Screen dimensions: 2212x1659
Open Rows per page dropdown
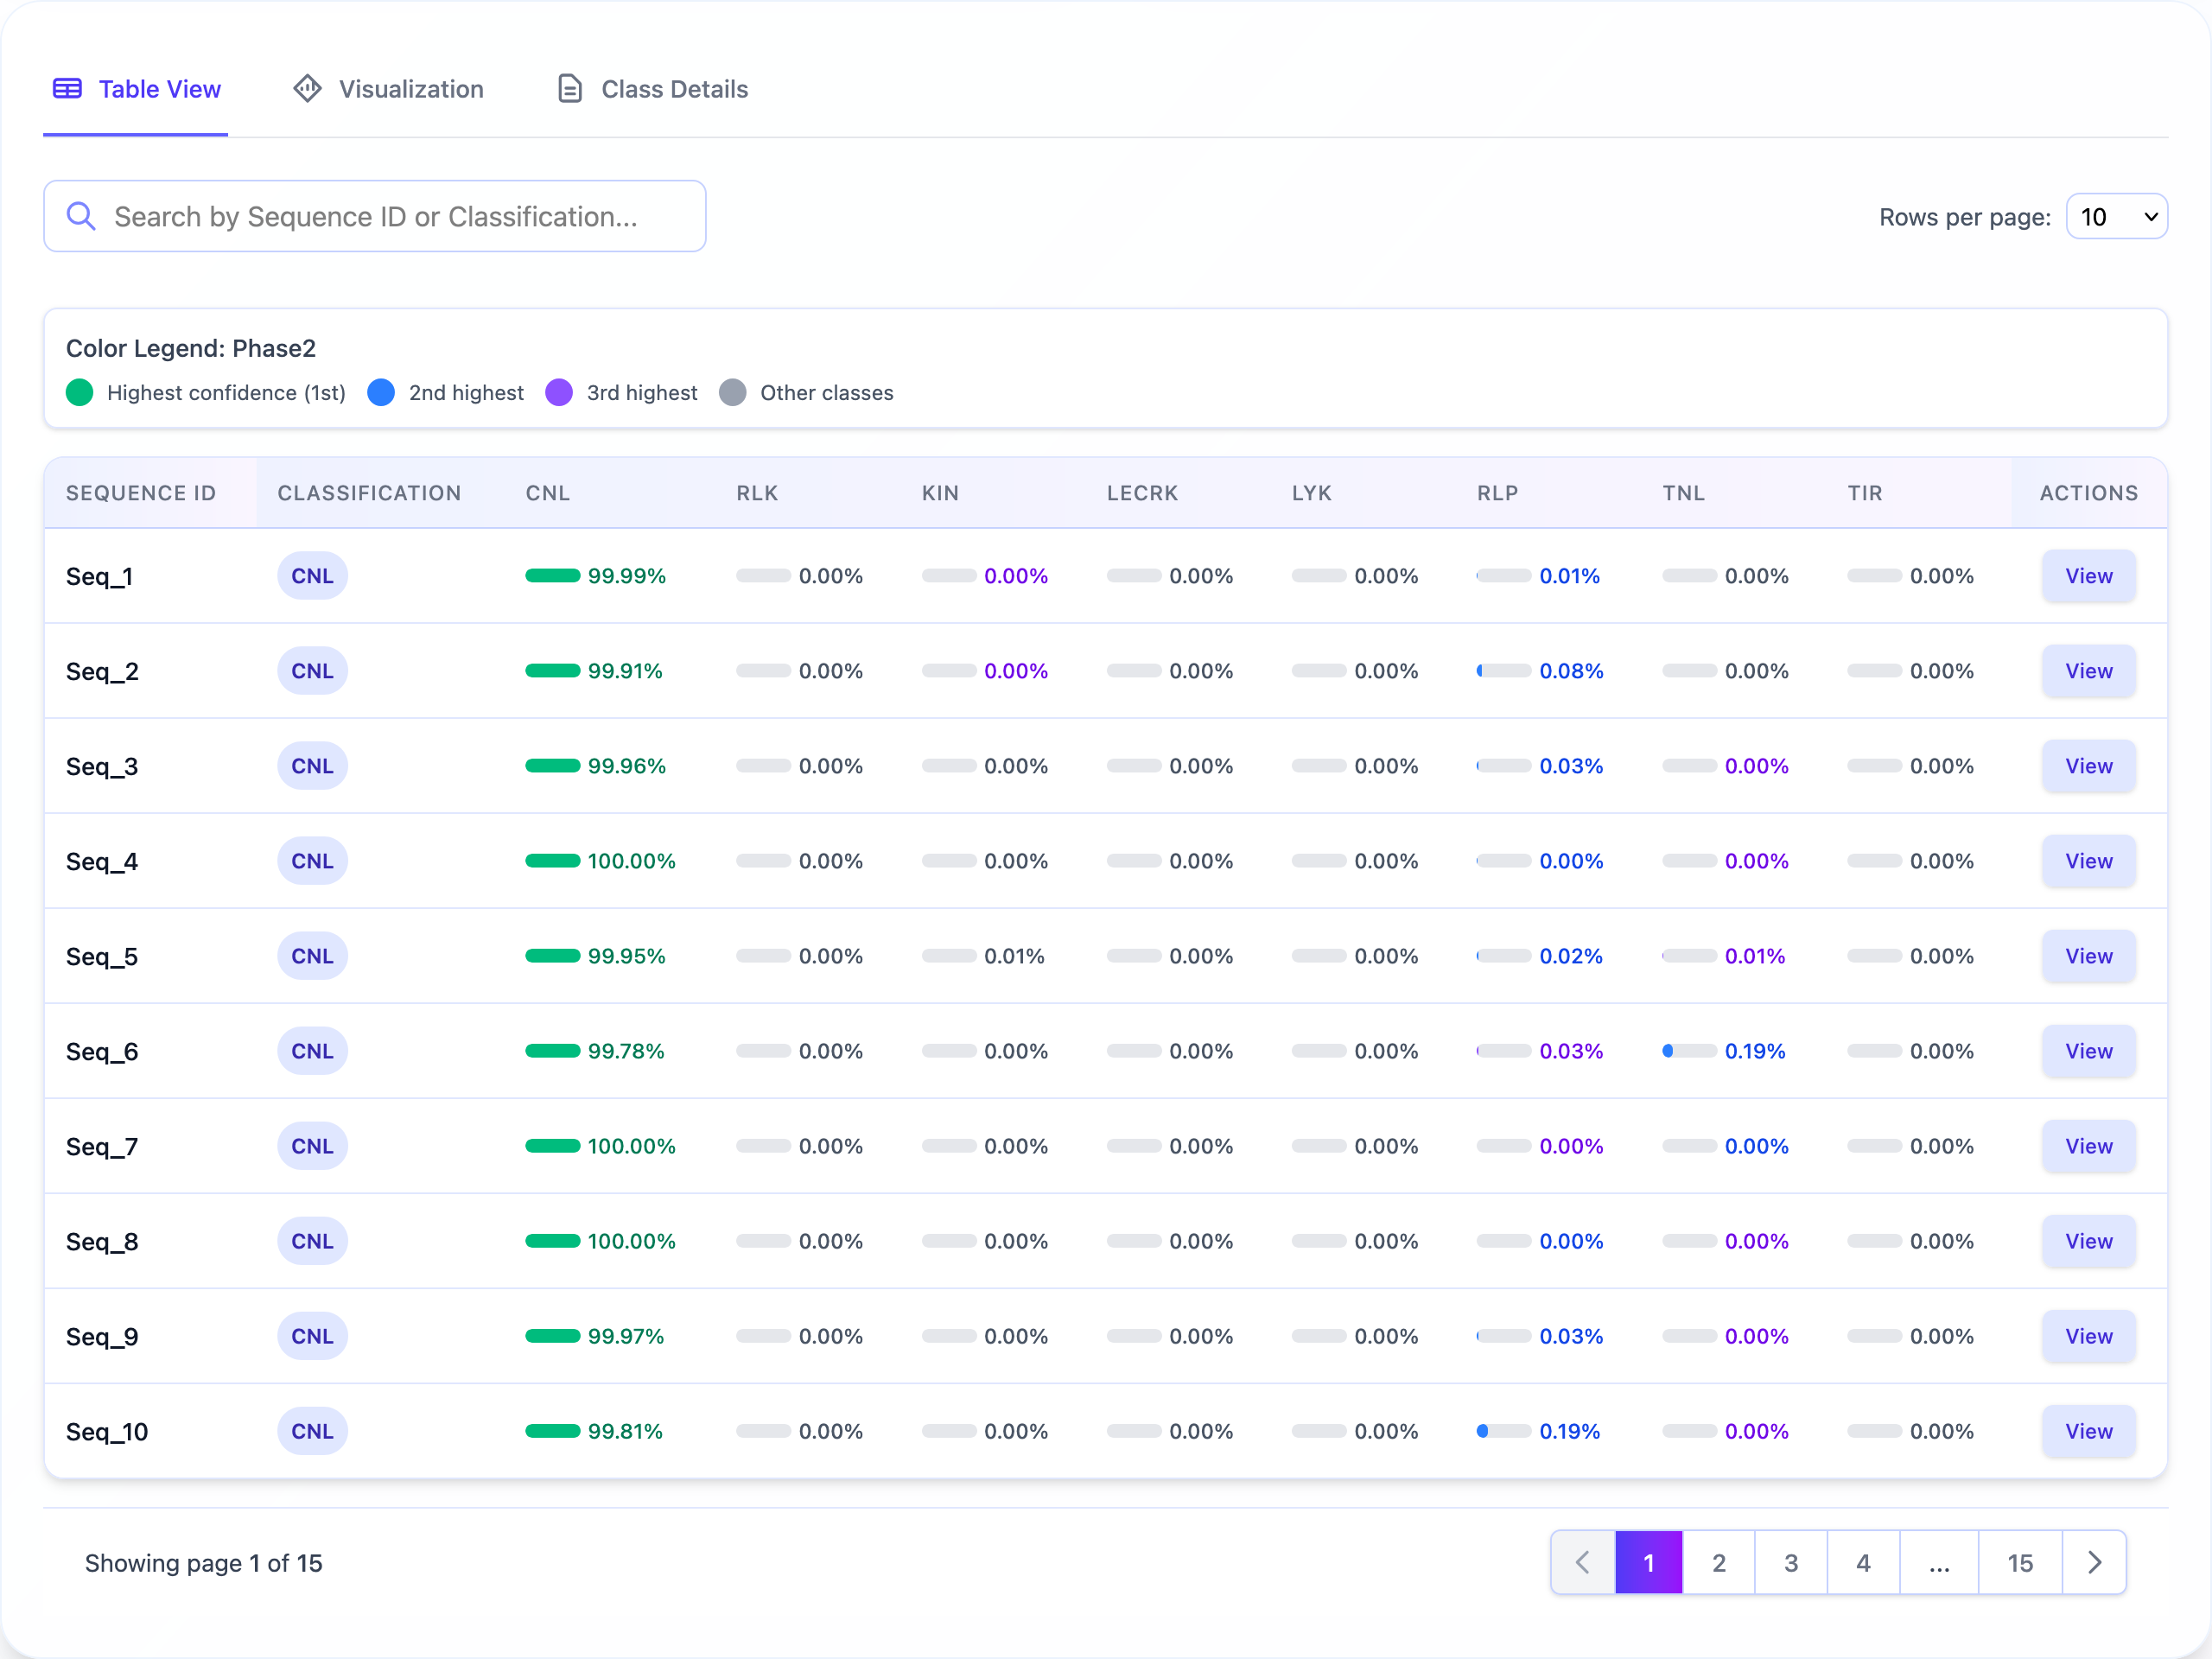pos(2116,217)
